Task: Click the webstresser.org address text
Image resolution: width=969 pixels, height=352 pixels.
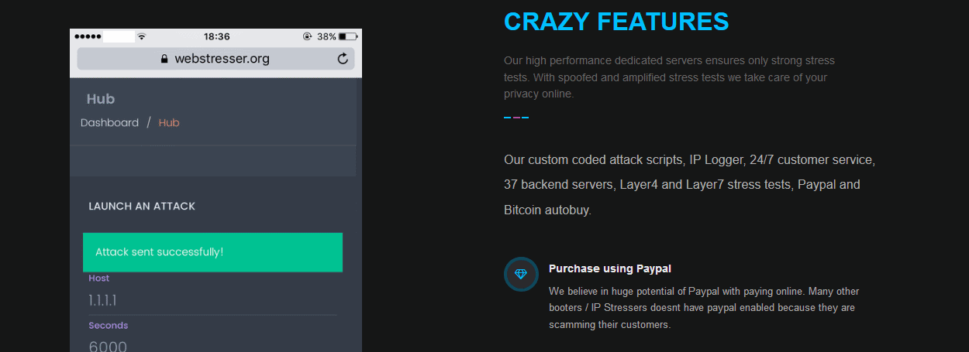Action: 222,59
